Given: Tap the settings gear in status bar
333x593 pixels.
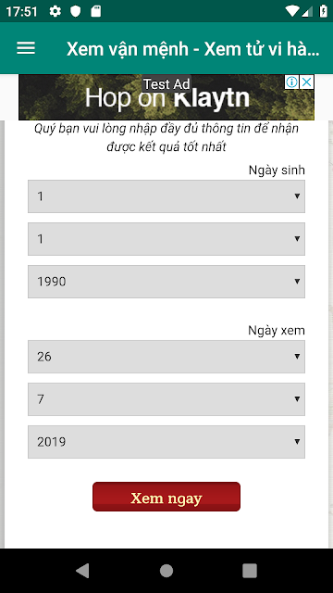Looking at the screenshot, I should pos(55,11).
